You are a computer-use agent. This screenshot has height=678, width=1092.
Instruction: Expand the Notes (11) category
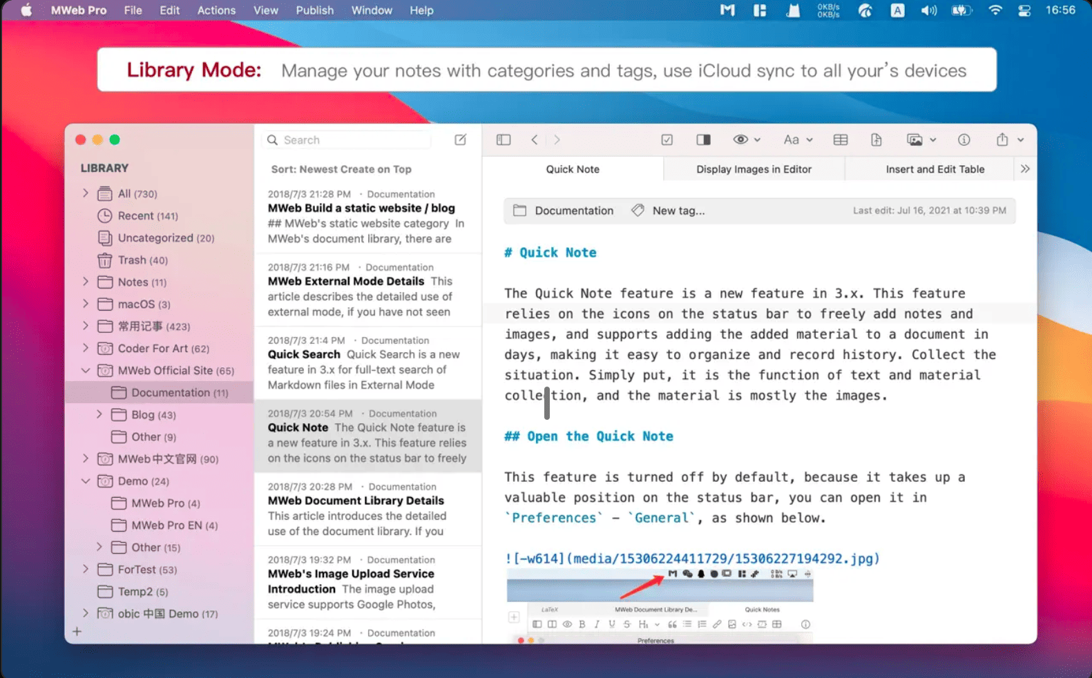[x=86, y=282]
